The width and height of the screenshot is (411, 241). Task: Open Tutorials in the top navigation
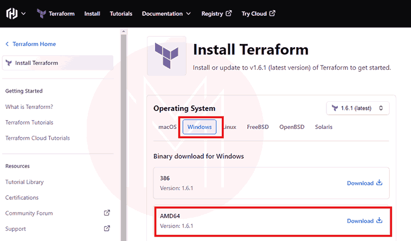121,14
